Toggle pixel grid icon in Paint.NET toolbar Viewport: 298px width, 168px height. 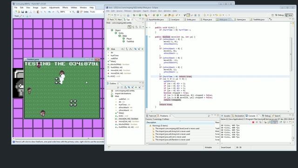(78, 12)
